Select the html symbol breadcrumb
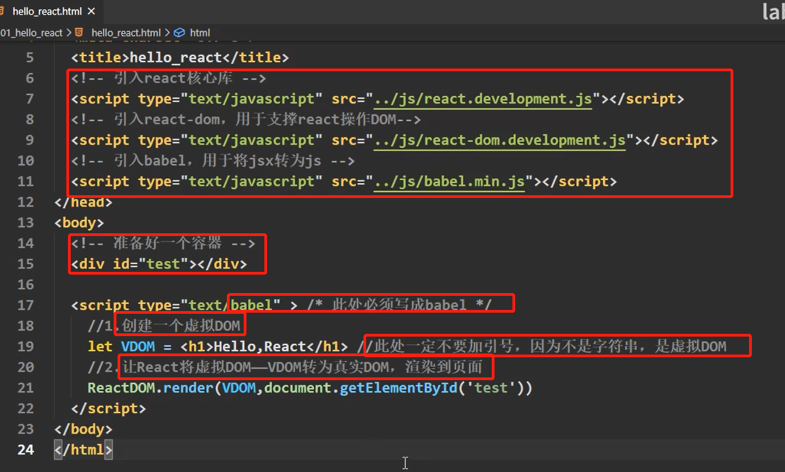 click(x=200, y=33)
